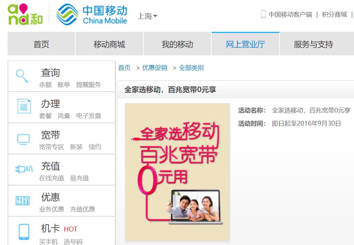Click the 'and 和' brand logo
This screenshot has width=354, height=245.
(x=25, y=14)
